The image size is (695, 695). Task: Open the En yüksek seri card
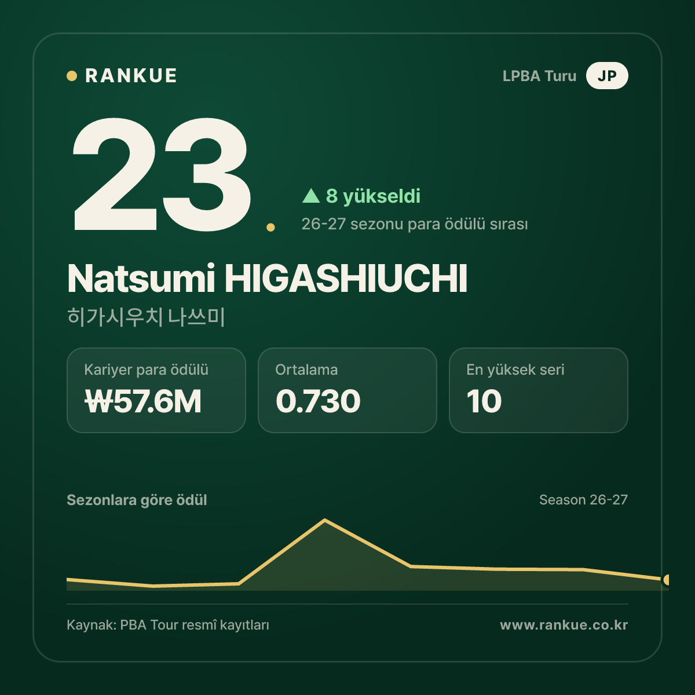tap(539, 390)
